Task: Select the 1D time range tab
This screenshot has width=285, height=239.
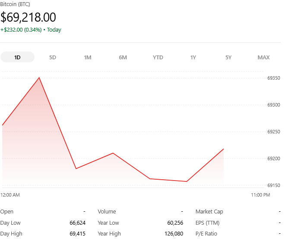Action: [x=17, y=57]
